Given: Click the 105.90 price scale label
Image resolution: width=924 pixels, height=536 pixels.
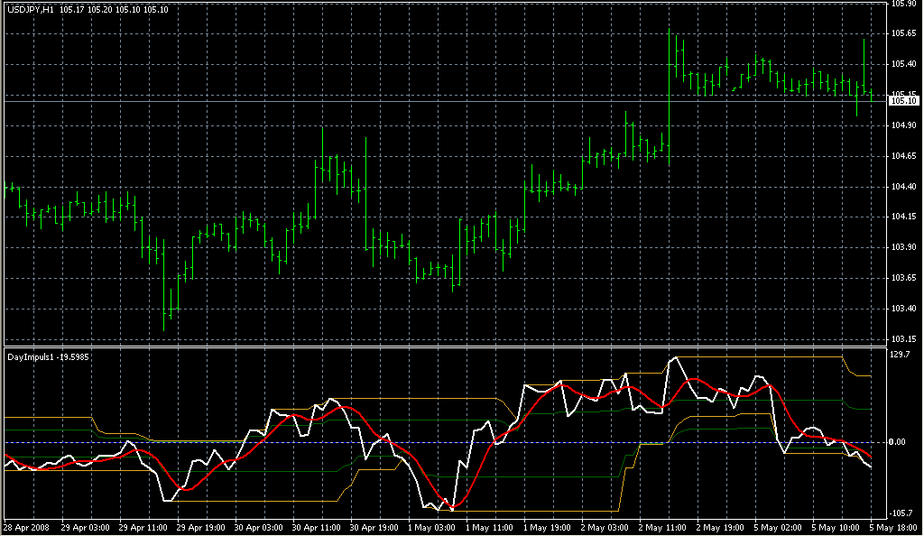Looking at the screenshot, I should pyautogui.click(x=903, y=4).
